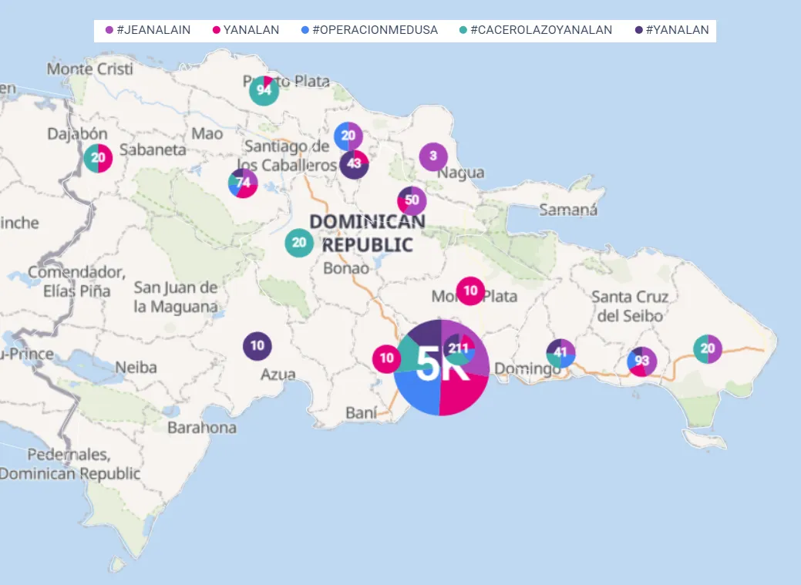Click the teal 20 marker northwest of Bonao
The image size is (801, 585).
pos(299,243)
